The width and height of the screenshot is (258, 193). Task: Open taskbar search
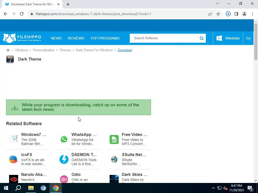point(18,188)
